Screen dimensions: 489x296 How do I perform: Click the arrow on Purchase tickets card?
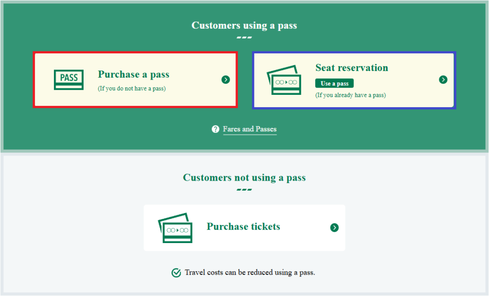(x=334, y=228)
